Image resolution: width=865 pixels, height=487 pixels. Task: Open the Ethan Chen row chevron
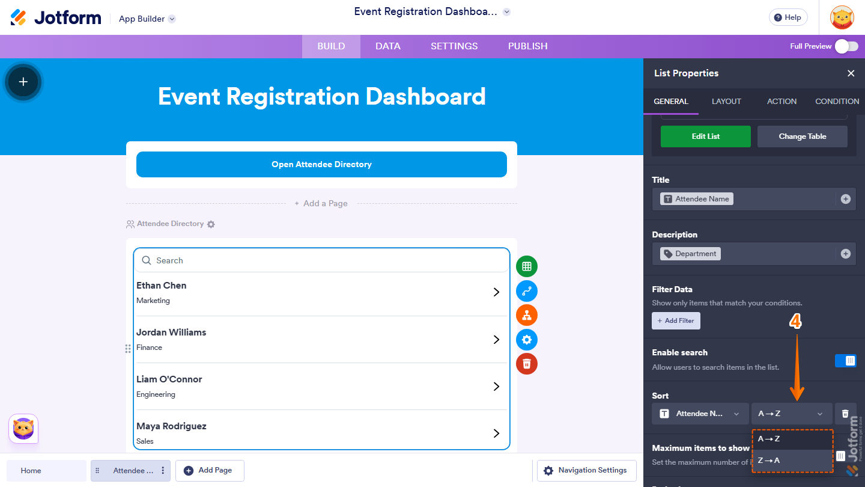coord(496,292)
